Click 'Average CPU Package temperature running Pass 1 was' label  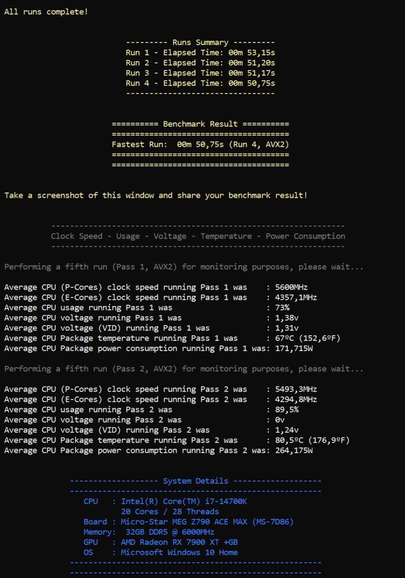(x=121, y=339)
